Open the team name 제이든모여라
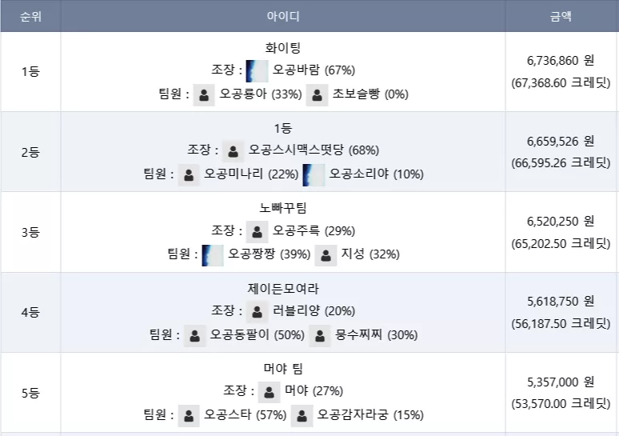This screenshot has height=436, width=619. tap(283, 289)
